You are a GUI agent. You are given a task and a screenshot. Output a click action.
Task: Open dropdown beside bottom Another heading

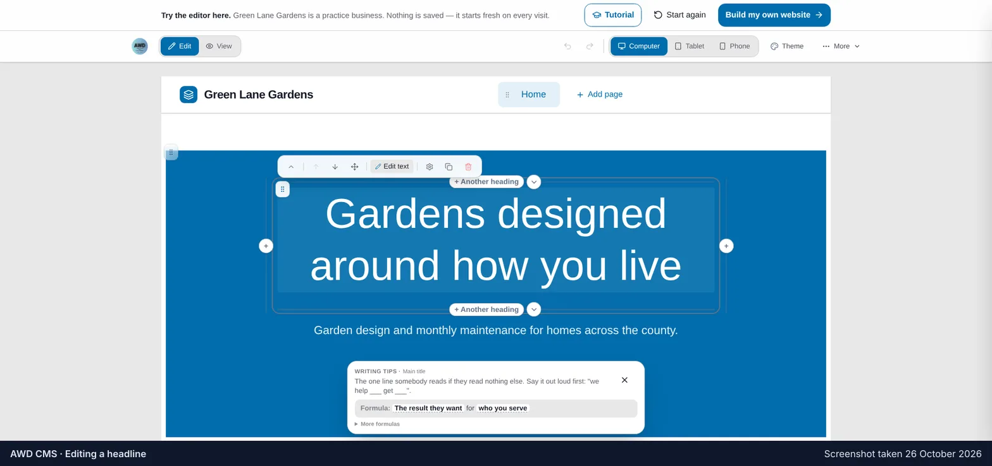pos(534,309)
